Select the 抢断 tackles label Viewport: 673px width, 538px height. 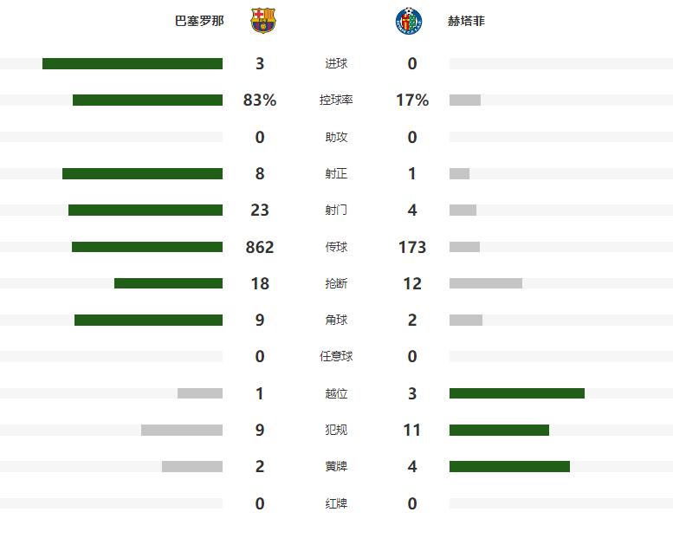click(x=336, y=283)
